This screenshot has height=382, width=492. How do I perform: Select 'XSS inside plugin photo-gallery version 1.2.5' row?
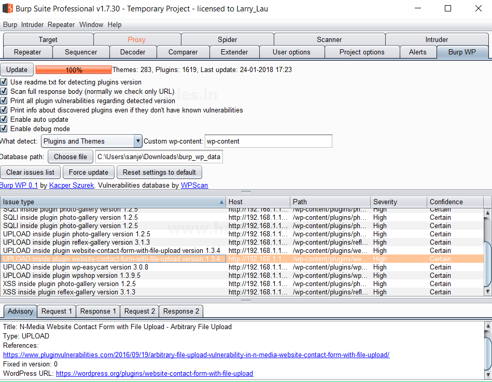242,284
